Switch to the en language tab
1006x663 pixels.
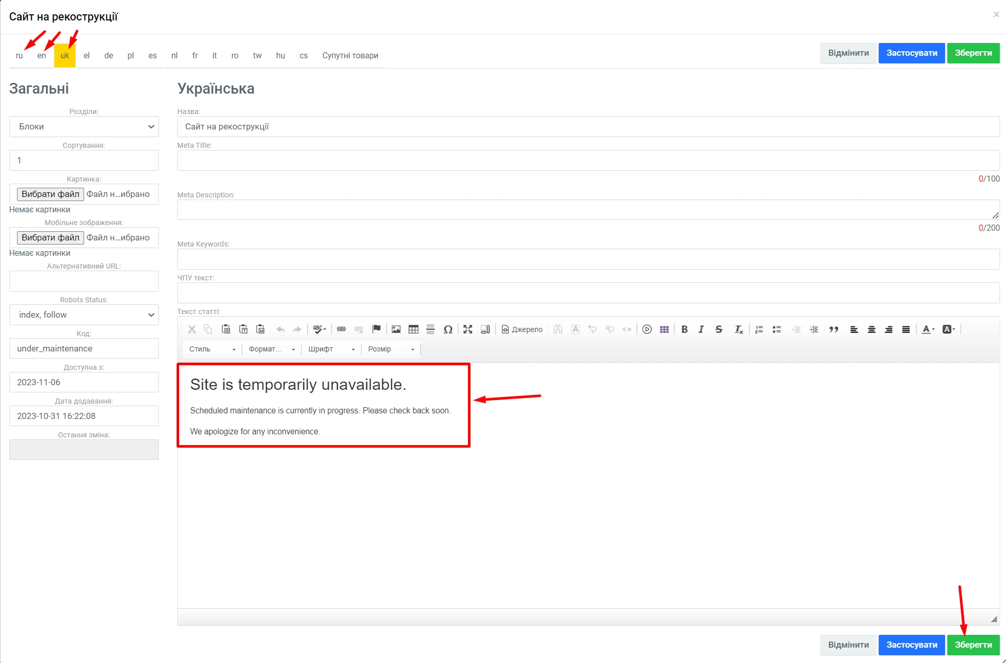pyautogui.click(x=41, y=56)
